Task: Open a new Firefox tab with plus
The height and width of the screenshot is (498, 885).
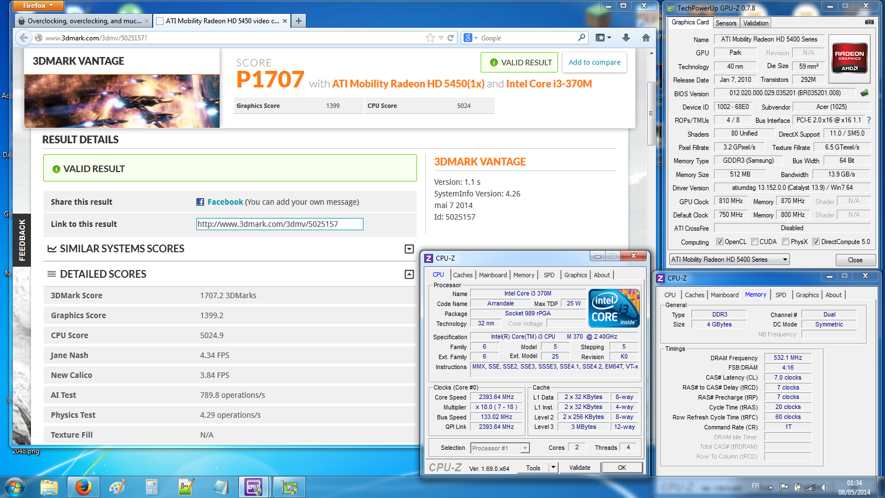Action: [299, 21]
